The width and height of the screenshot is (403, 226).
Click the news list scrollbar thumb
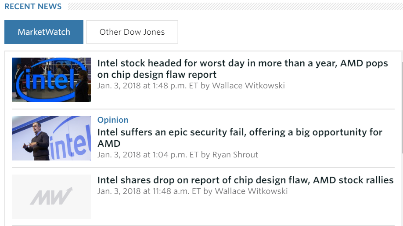pos(401,106)
